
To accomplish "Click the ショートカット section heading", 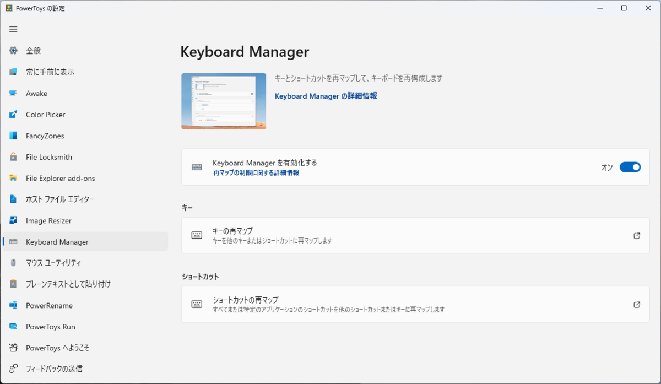I will 201,277.
